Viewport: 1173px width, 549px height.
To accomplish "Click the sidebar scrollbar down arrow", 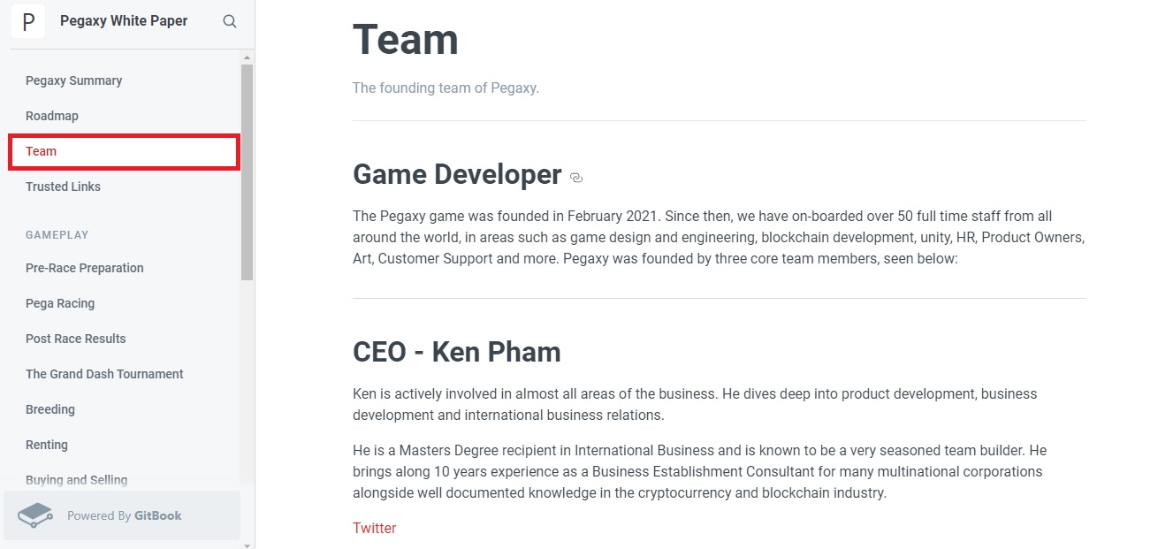I will [247, 545].
